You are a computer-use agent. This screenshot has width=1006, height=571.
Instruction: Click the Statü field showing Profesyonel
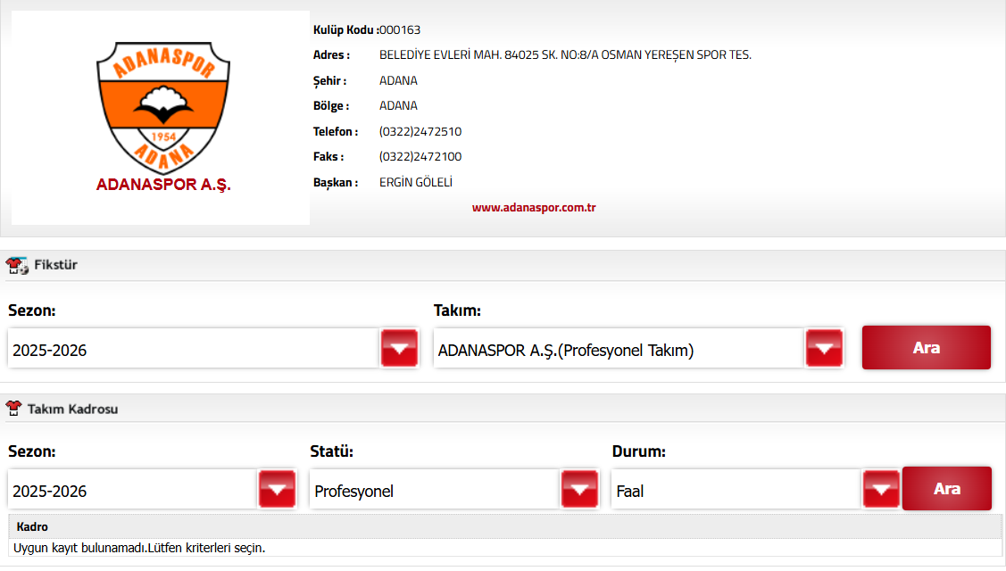pos(434,491)
